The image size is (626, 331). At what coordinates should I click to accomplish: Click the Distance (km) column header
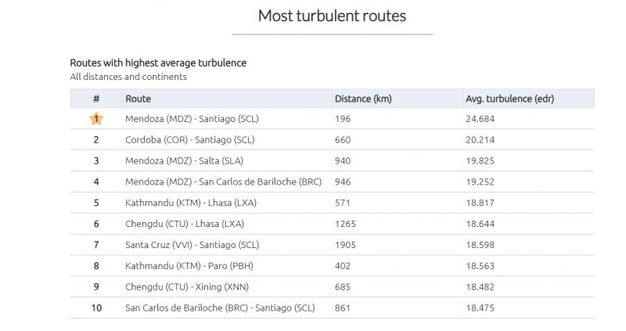[x=363, y=99]
